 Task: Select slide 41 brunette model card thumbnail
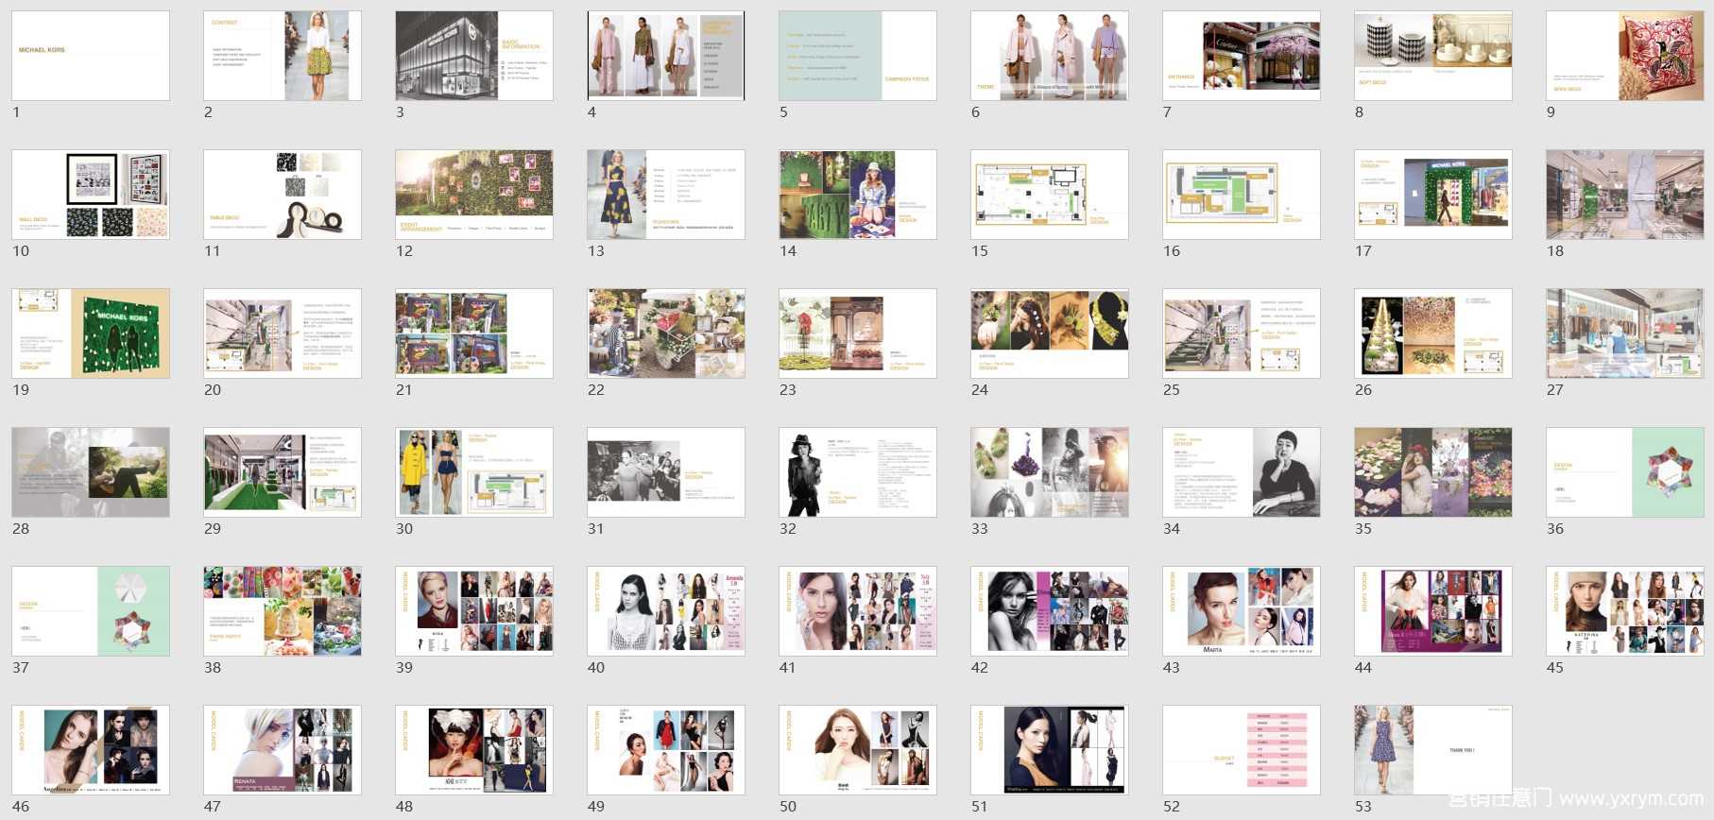tap(858, 611)
